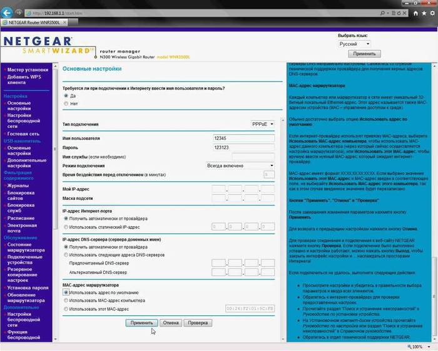Open Расписание in sidebar

point(21,218)
